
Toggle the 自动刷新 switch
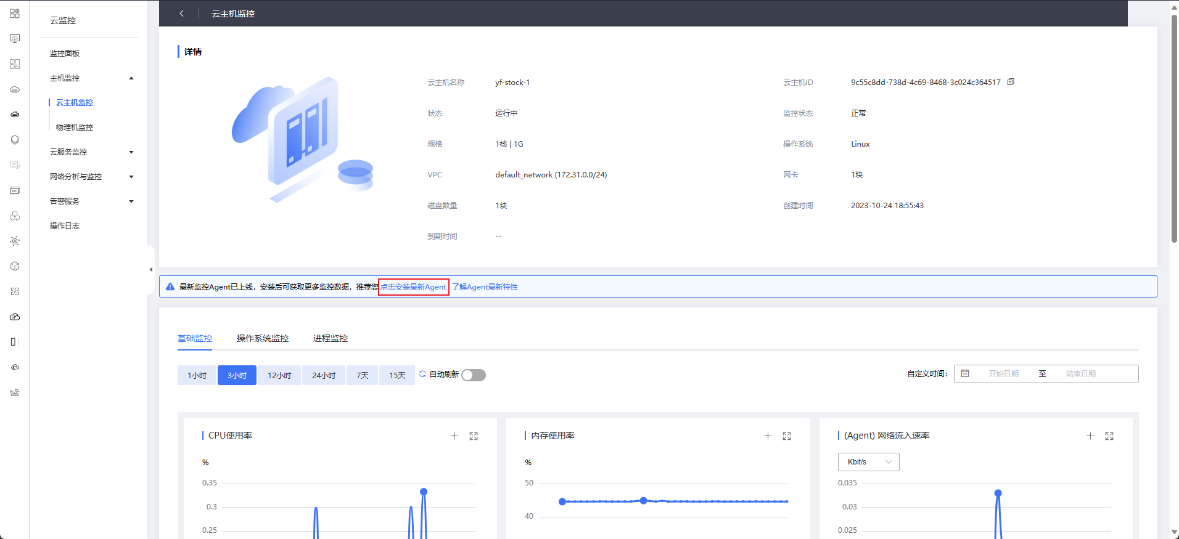[474, 375]
